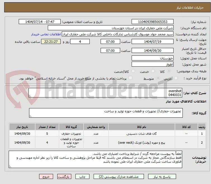This screenshot has width=211, height=184.
Task: Click the اطلاعات کالاهای مورد نیاز heading
Action: click(x=186, y=101)
